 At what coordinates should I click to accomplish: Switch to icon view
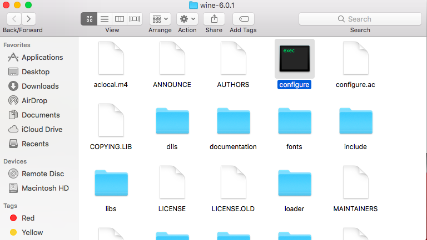pyautogui.click(x=89, y=19)
